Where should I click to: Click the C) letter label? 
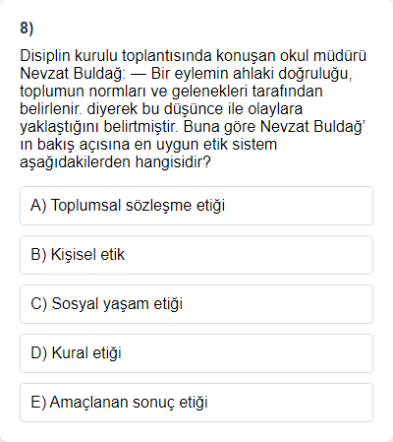(x=39, y=304)
